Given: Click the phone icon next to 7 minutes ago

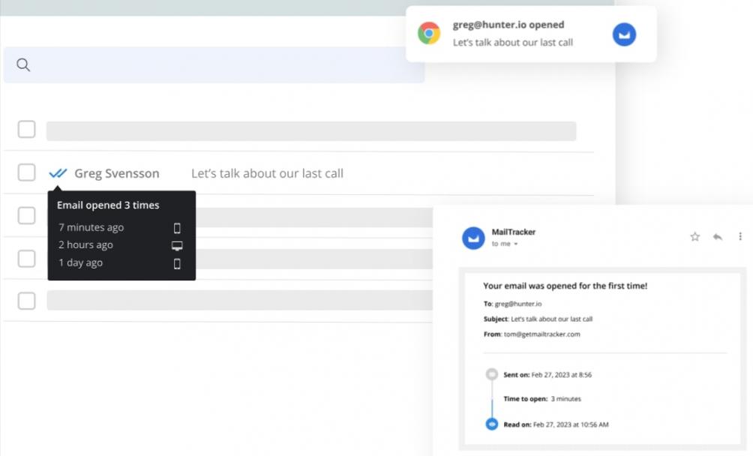Looking at the screenshot, I should [x=177, y=228].
